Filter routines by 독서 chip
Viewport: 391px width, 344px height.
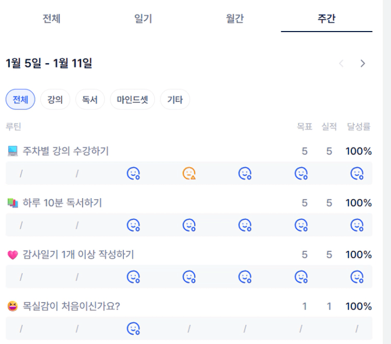[90, 100]
